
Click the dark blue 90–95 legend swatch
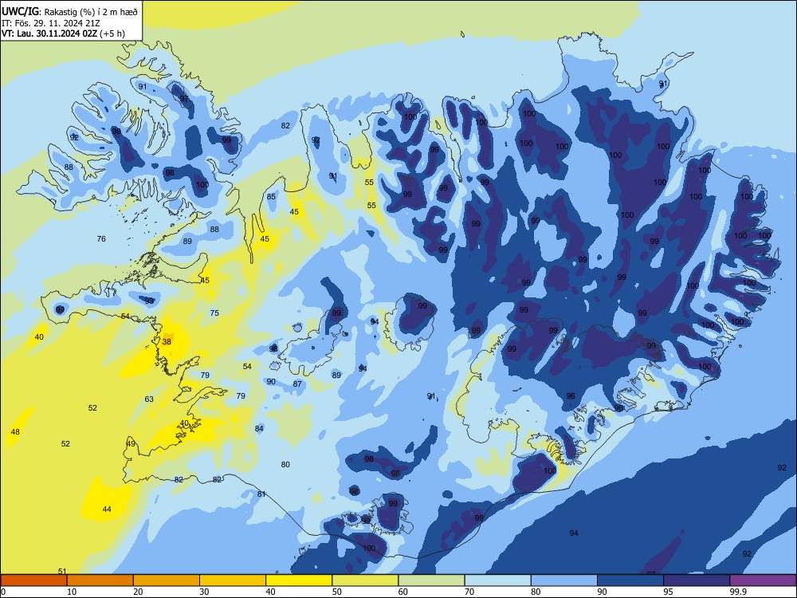[630, 580]
